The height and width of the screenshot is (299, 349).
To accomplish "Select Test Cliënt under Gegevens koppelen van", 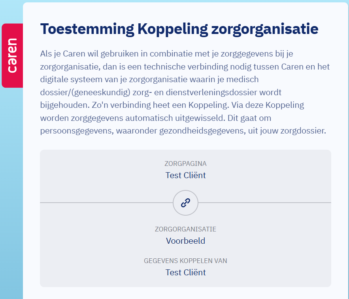I will click(x=185, y=273).
